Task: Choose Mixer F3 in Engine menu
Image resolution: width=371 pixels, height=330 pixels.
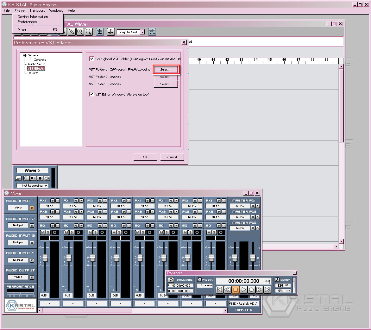Action: pos(38,29)
